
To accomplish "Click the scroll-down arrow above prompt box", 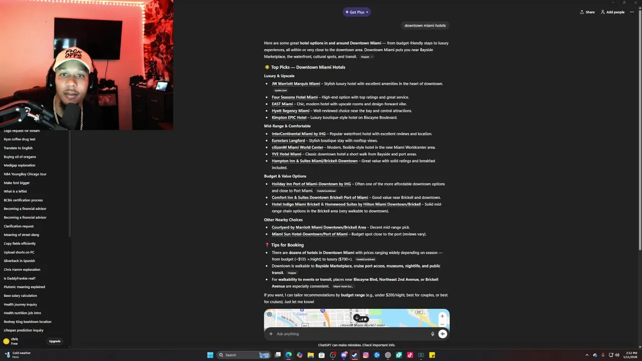I will tap(357, 317).
